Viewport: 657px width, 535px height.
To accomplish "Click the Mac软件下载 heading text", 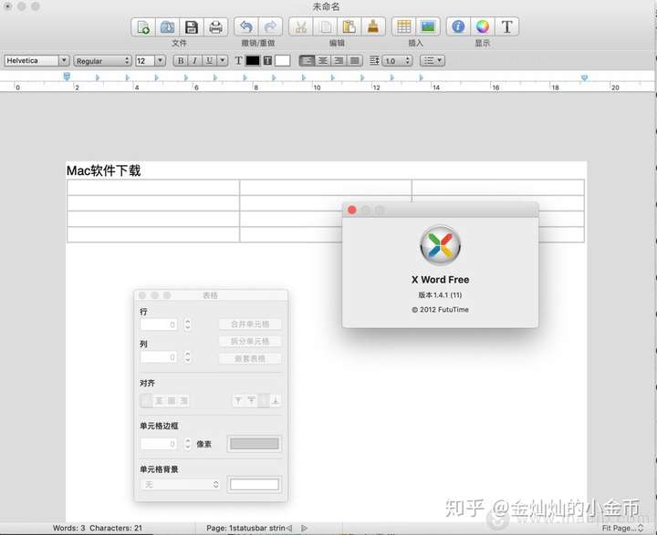I will click(103, 170).
